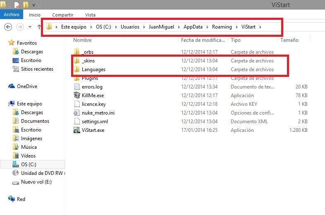Select nuke_metro.ini settings file icon
The image size is (325, 215).
coord(77,112)
